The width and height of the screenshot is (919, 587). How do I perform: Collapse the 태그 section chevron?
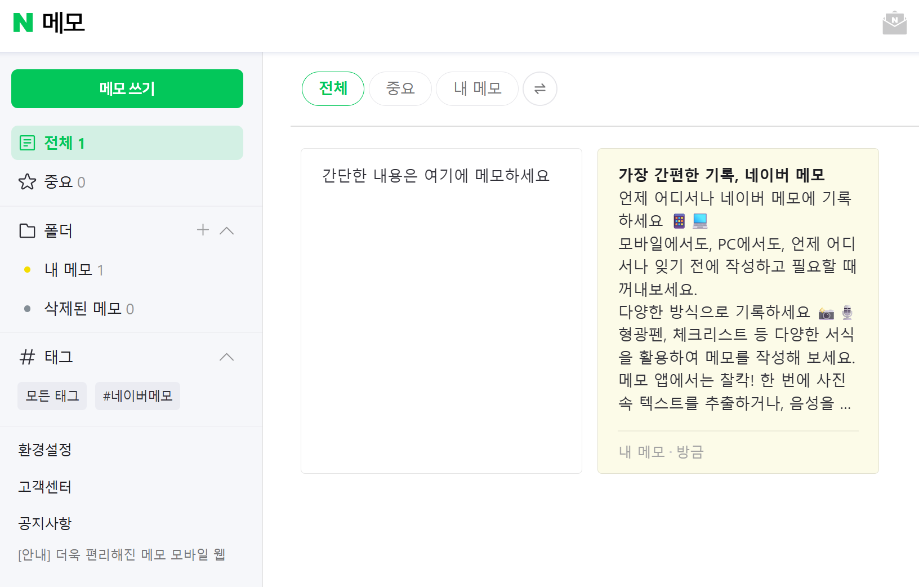click(226, 357)
